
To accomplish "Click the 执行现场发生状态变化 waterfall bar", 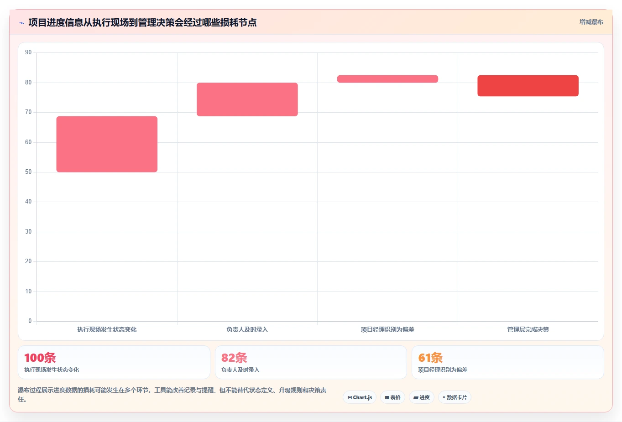I will point(107,144).
